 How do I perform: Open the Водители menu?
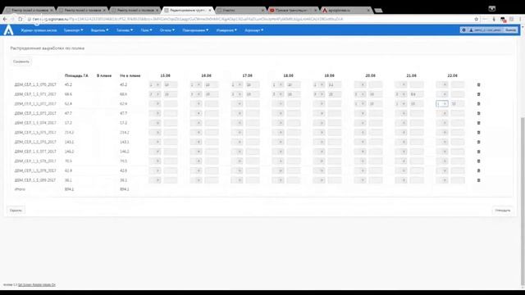coord(99,30)
